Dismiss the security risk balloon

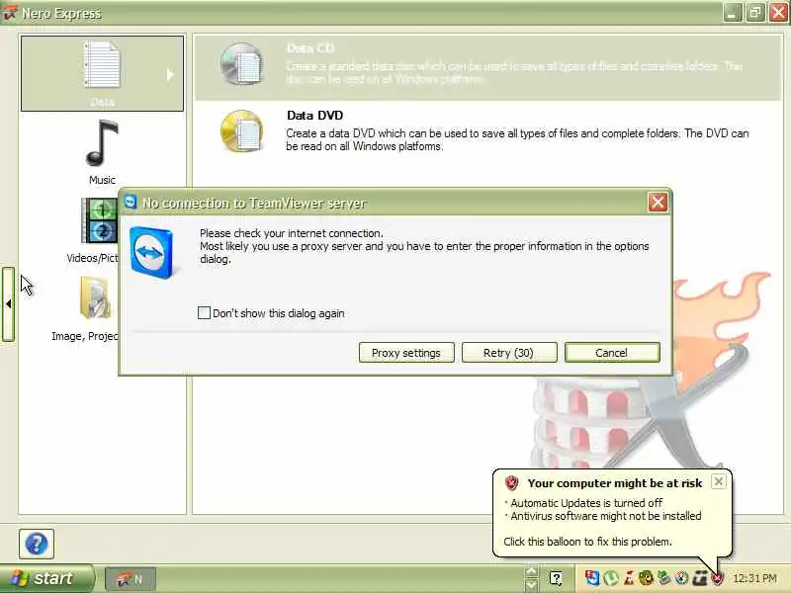[x=719, y=481]
